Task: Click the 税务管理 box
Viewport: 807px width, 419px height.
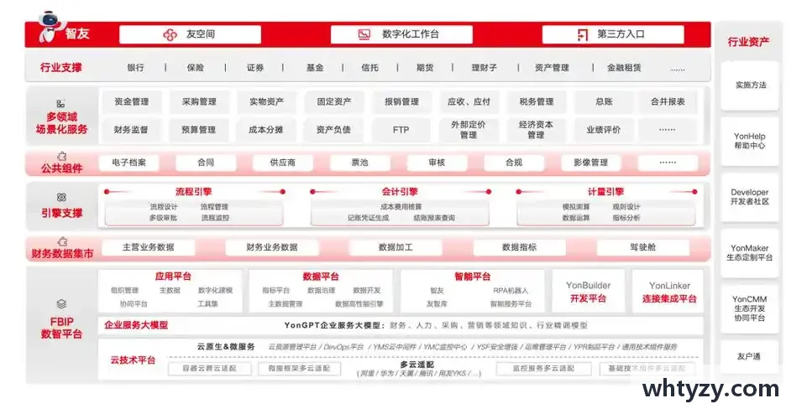Action: tap(537, 101)
